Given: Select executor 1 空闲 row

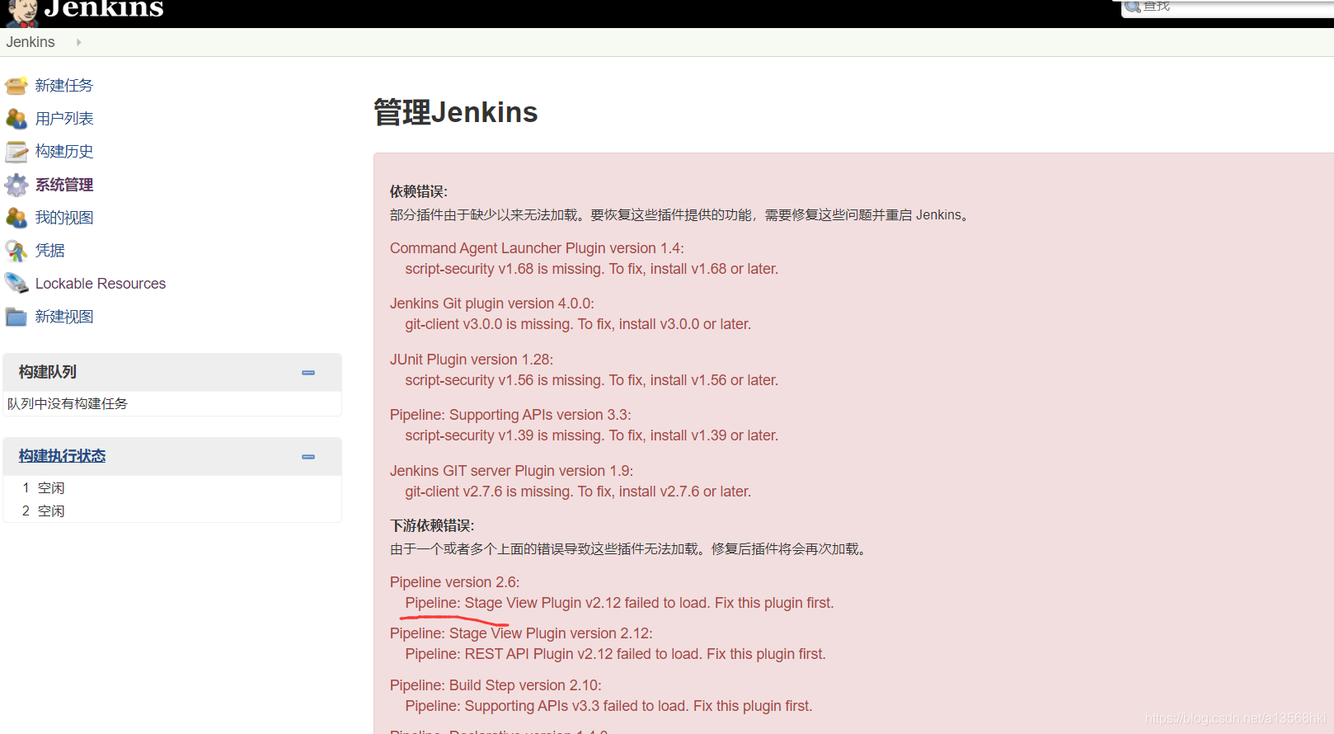Looking at the screenshot, I should [172, 488].
